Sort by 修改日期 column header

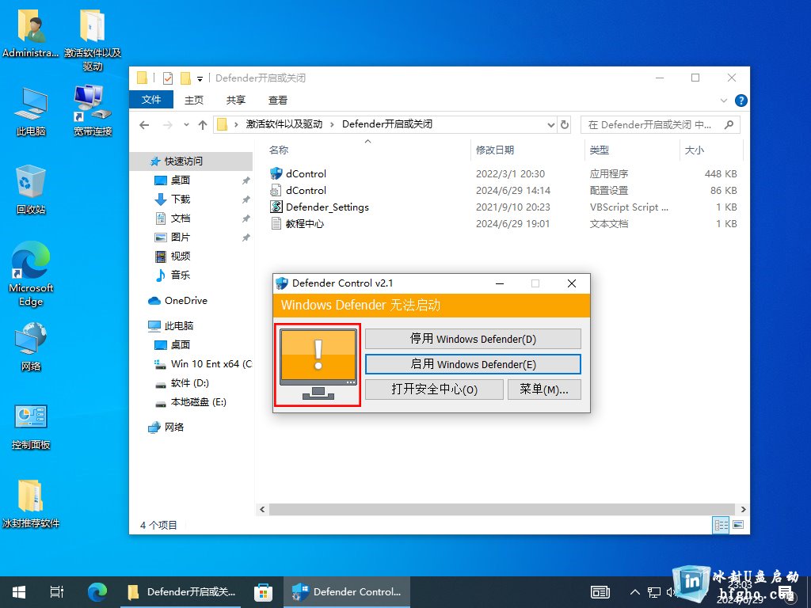coord(495,150)
